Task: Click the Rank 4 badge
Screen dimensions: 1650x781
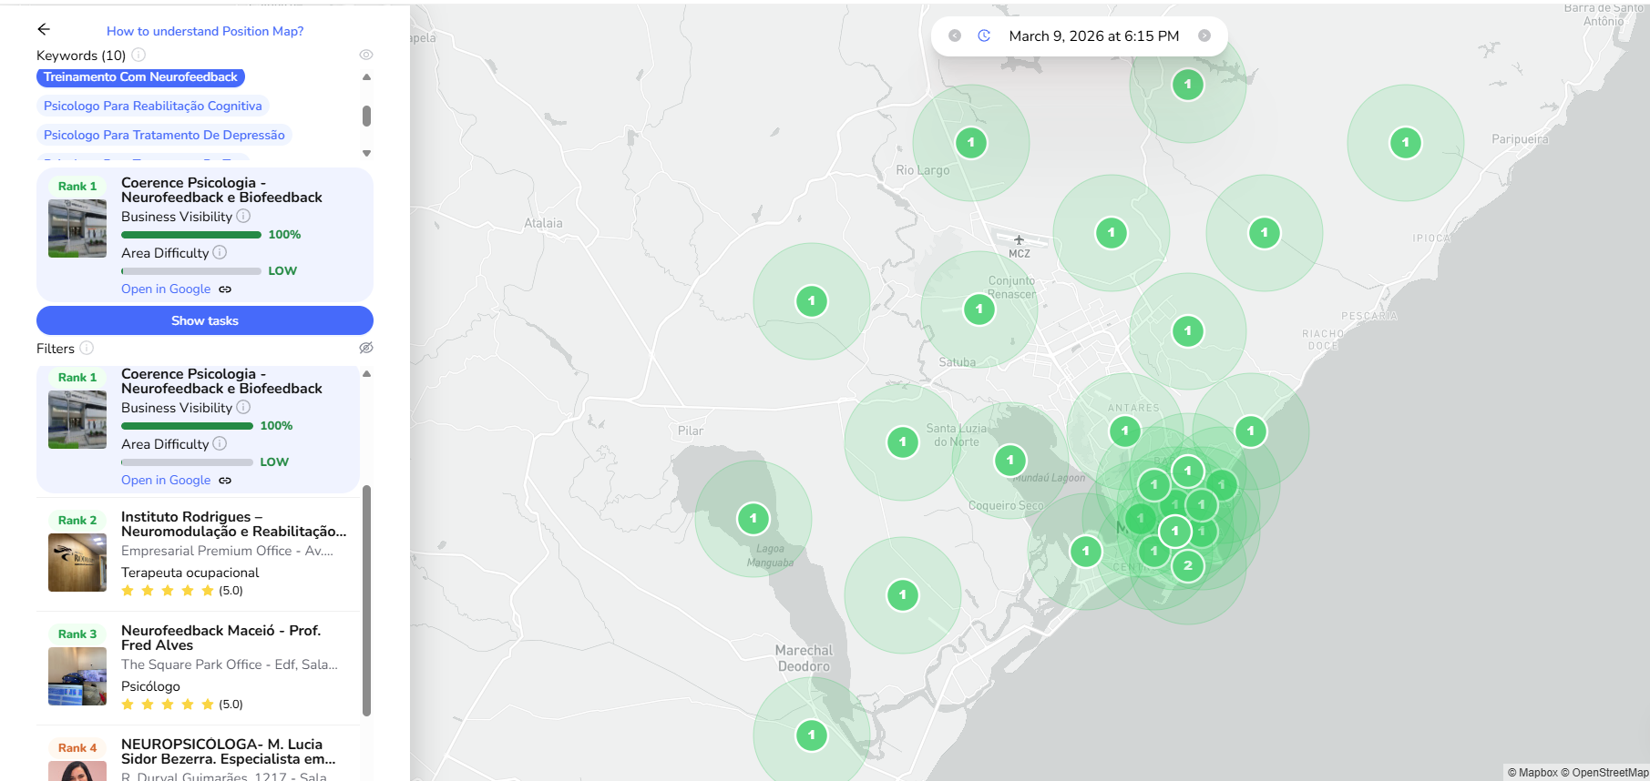Action: pyautogui.click(x=77, y=748)
